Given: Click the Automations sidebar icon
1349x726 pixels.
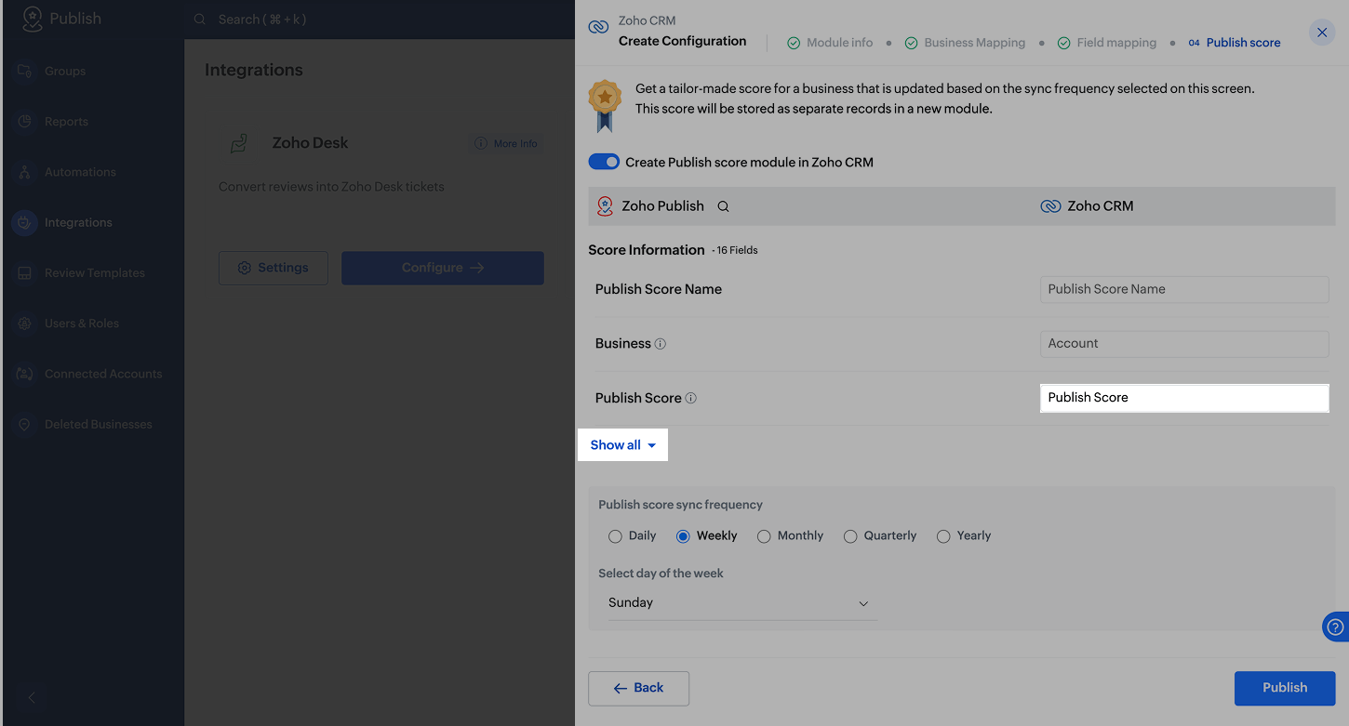Looking at the screenshot, I should coord(25,172).
